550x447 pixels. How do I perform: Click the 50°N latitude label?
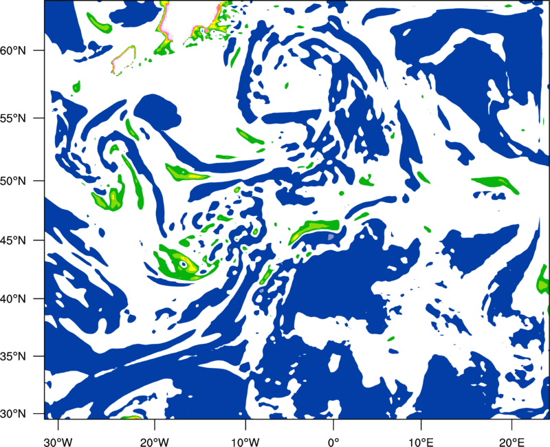[13, 181]
